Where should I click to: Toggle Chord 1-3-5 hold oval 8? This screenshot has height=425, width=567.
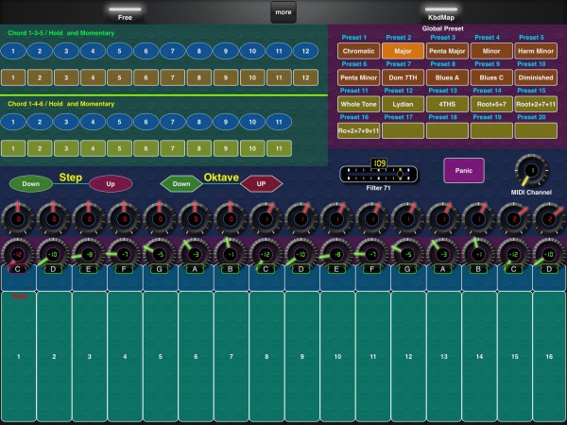[x=198, y=51]
